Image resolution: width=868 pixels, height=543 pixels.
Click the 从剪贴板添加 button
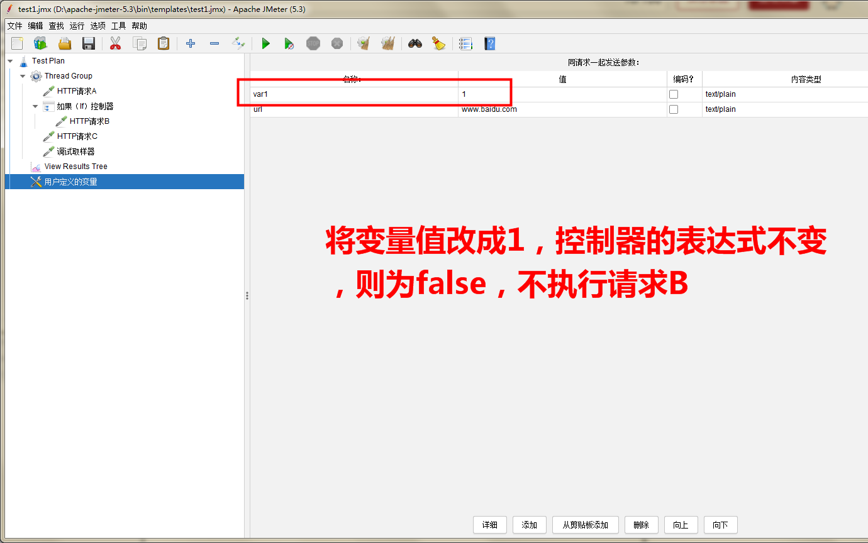585,525
